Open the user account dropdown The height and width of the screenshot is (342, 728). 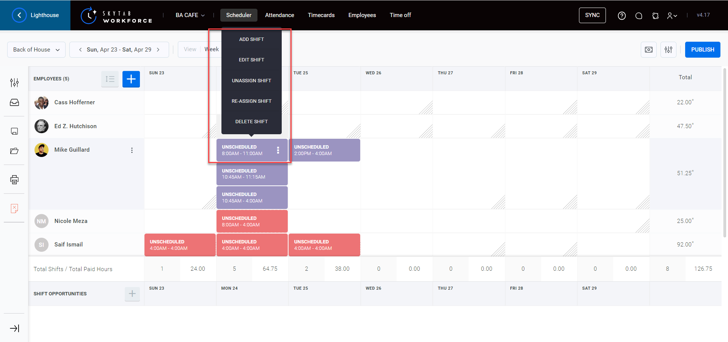pos(672,16)
